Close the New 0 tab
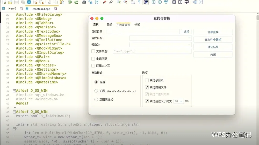This screenshot has width=259, height=145. (21, 9)
